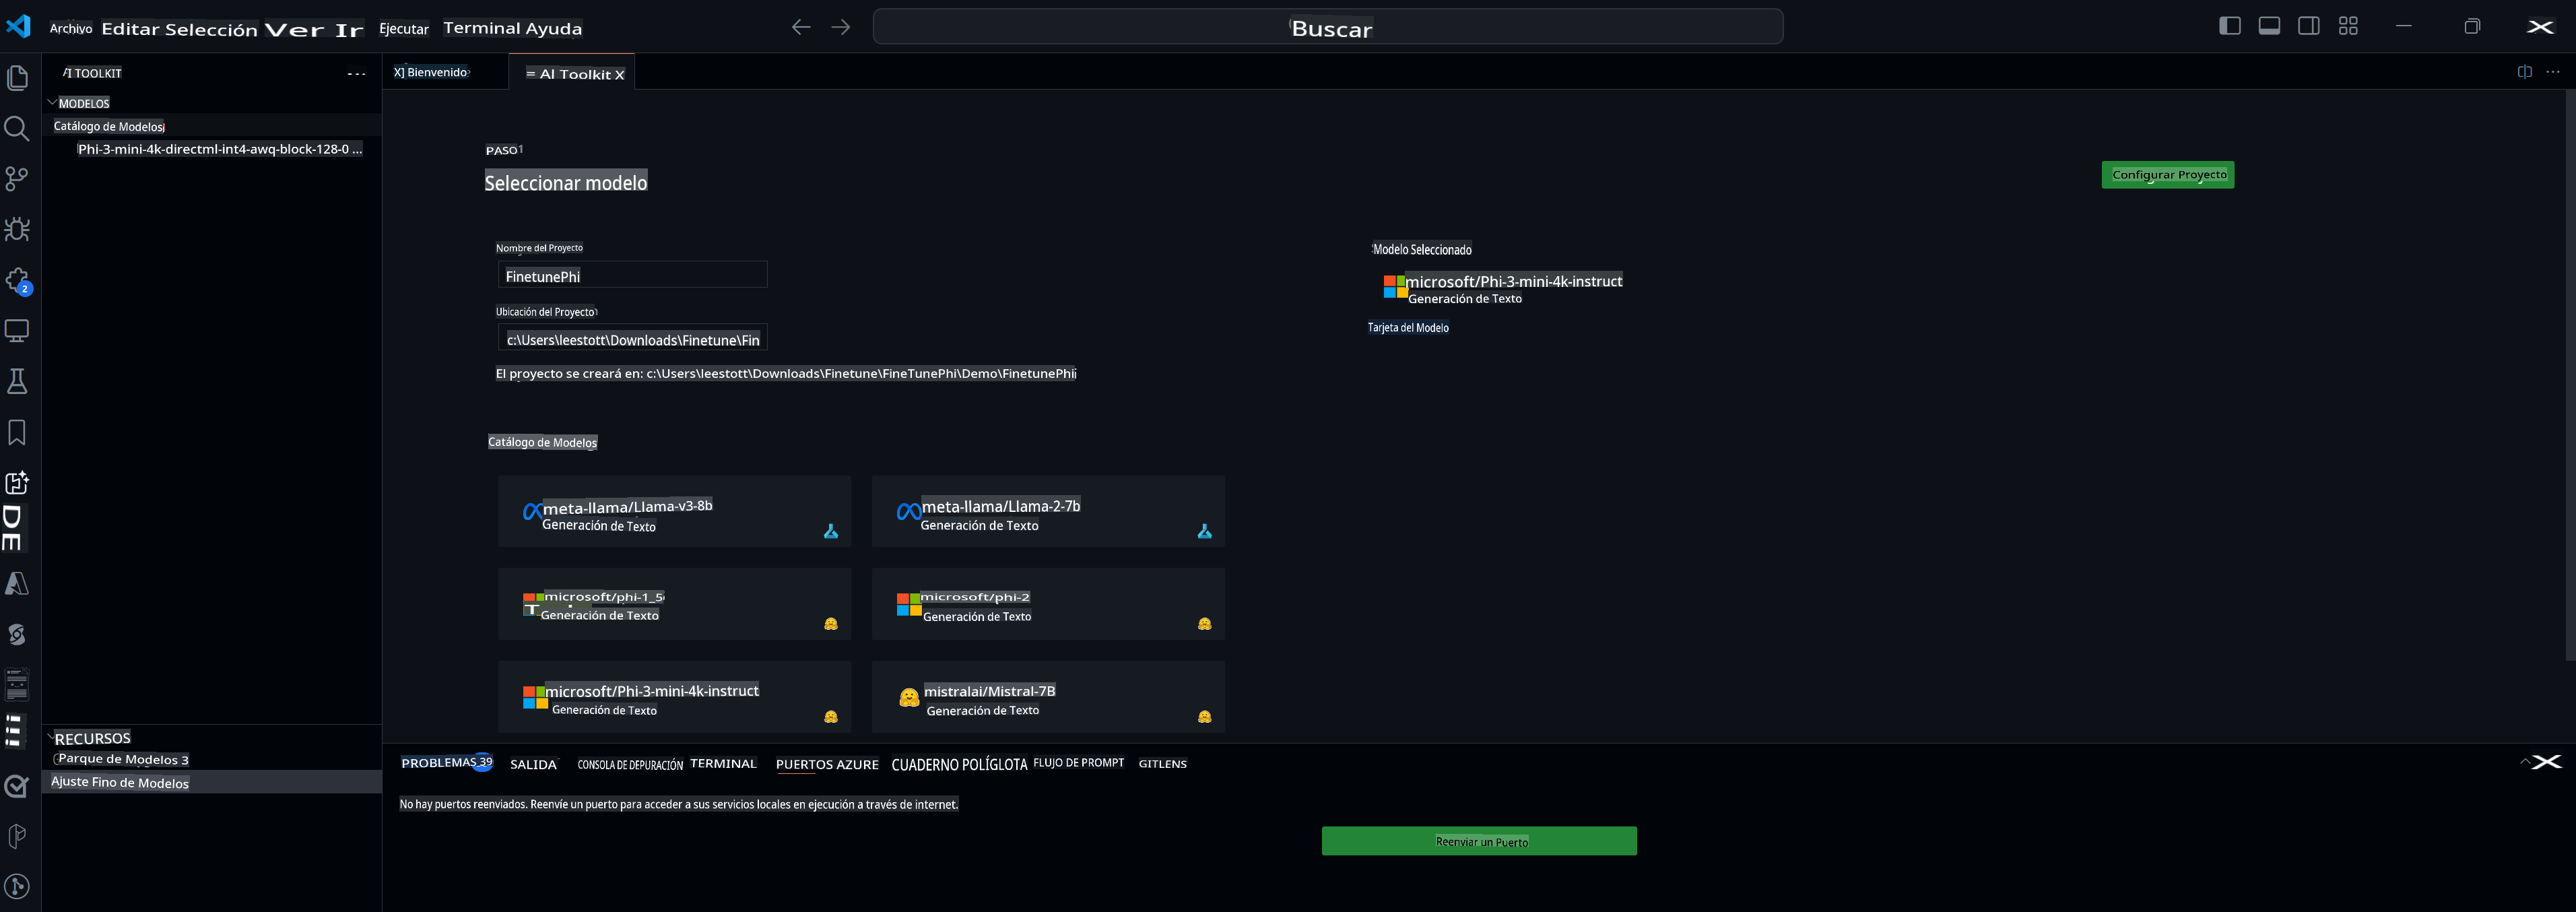Toggle the secondary side bar layout icon
Screen dimensions: 2576x912
[2308, 26]
